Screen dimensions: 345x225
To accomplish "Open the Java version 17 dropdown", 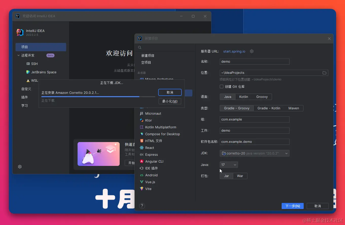I will tap(229, 165).
